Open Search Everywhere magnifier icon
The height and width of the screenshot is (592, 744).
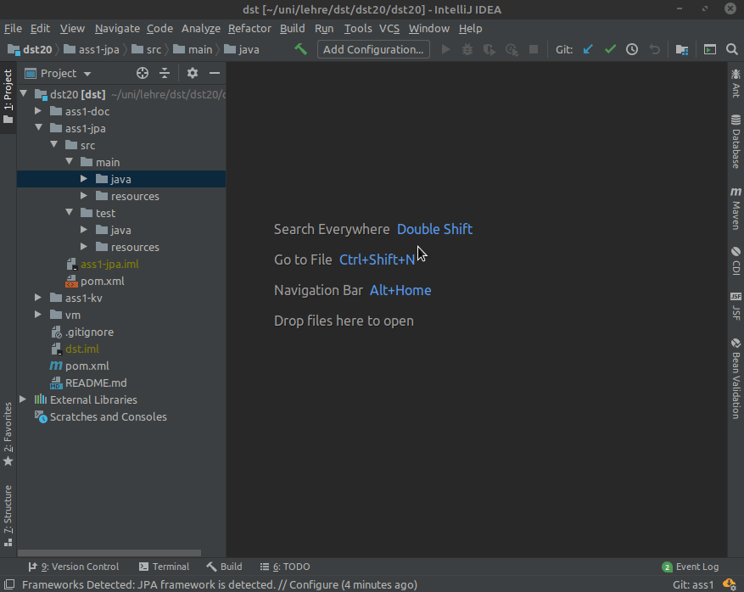click(x=731, y=49)
